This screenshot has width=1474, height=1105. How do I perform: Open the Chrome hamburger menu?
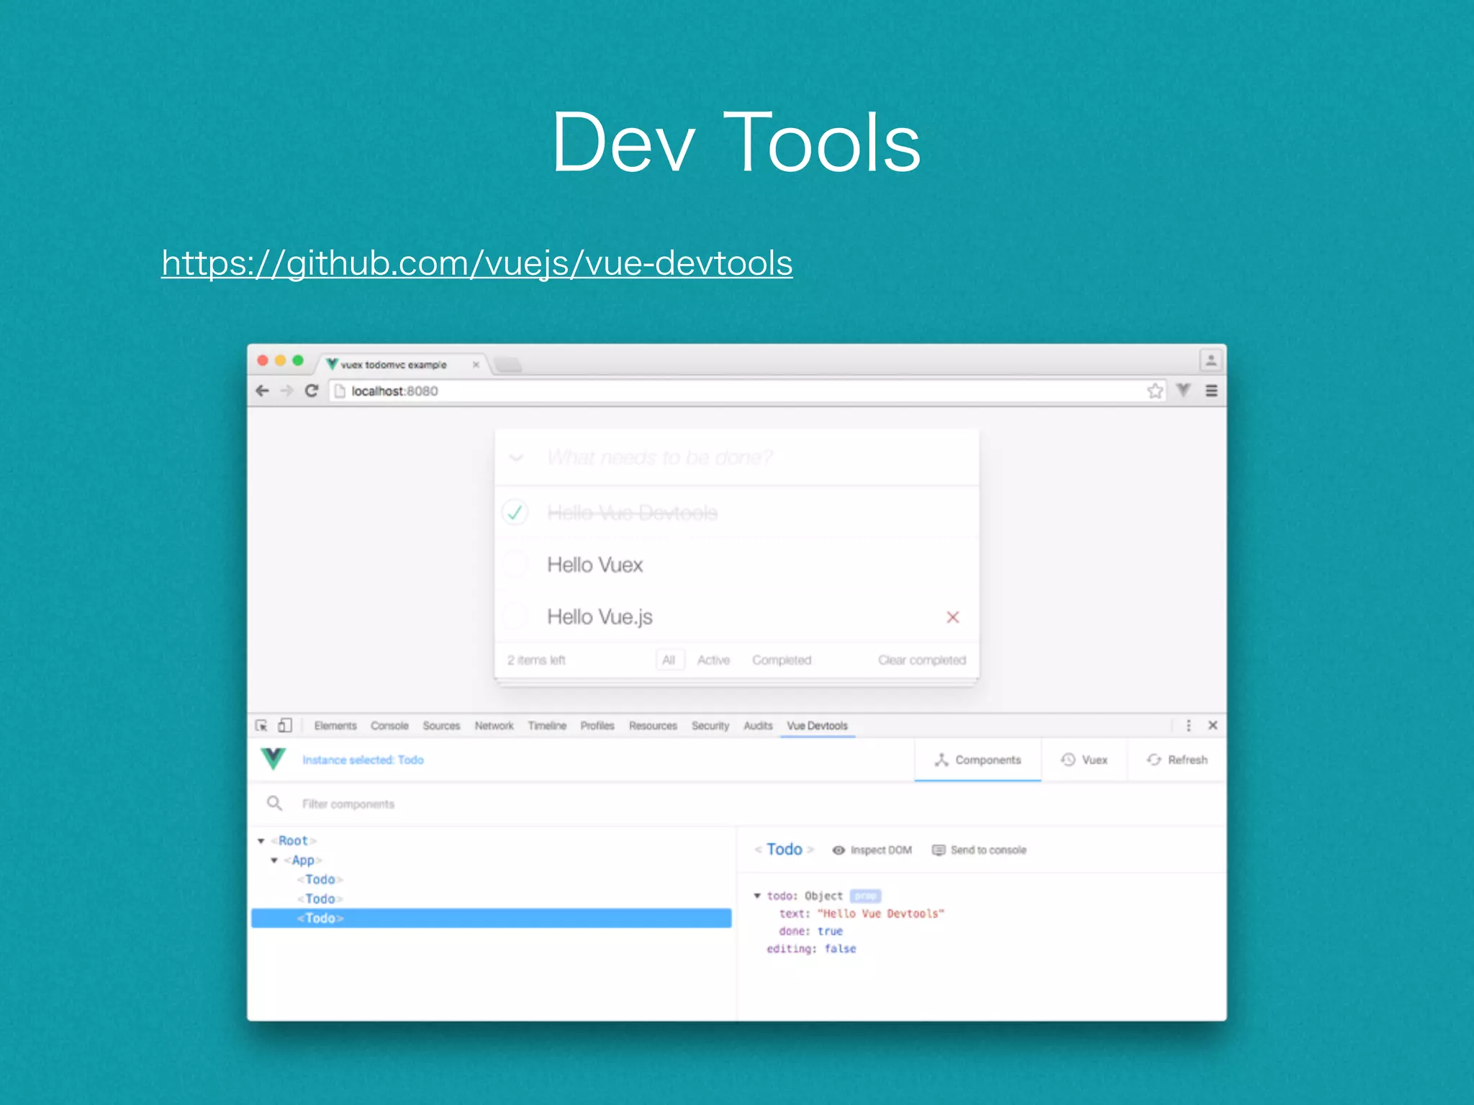pyautogui.click(x=1211, y=391)
